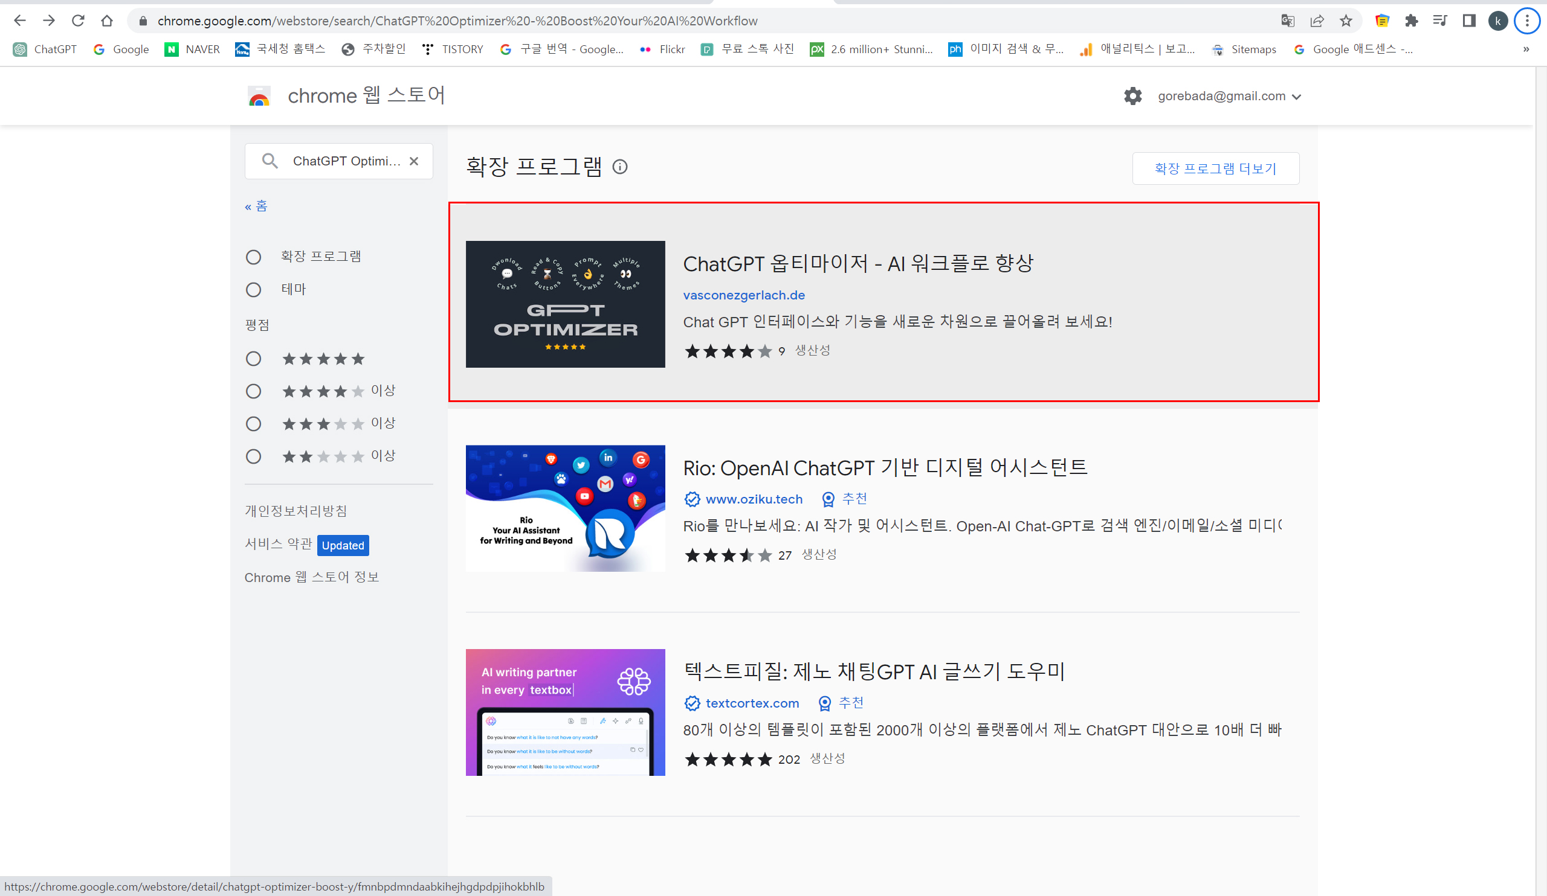The height and width of the screenshot is (896, 1547).
Task: Open the Google 애드센스 bookmark
Action: click(1353, 49)
